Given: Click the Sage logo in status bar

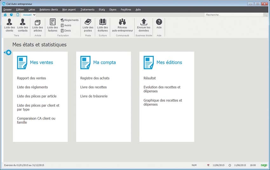Looking at the screenshot, I should coord(264,165).
